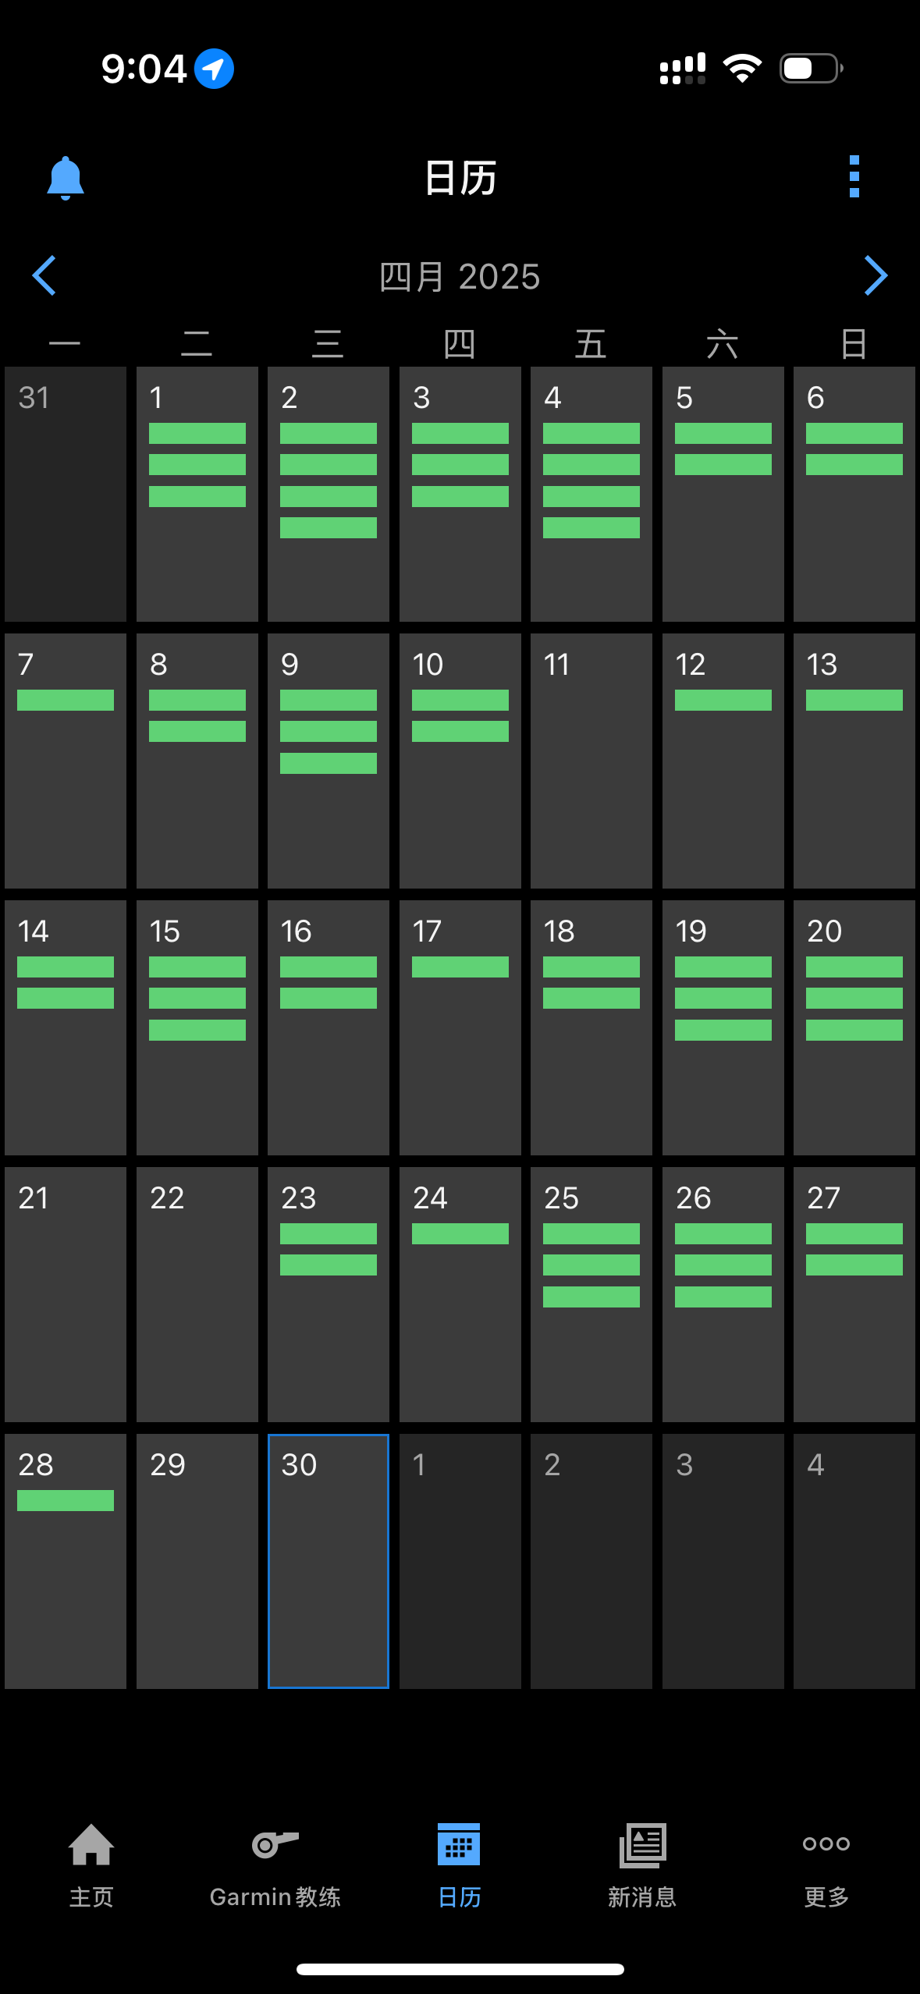
Task: Tap the greyed-out March 31 cell
Action: point(66,494)
